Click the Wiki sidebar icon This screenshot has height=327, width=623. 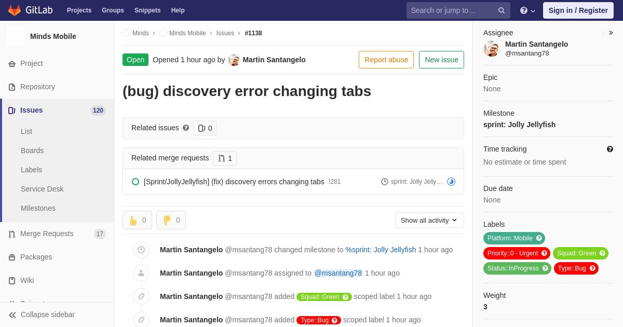point(12,281)
